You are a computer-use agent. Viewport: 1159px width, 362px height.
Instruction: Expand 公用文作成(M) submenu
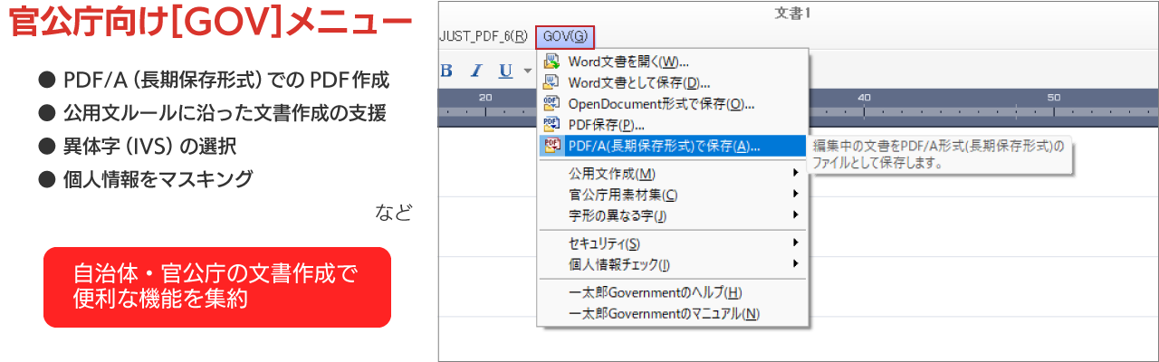[x=672, y=173]
